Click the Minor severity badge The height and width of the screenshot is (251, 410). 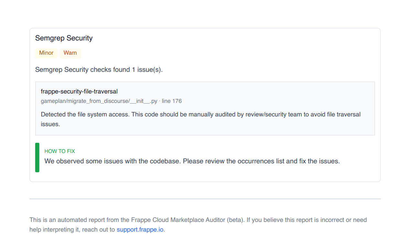point(46,53)
